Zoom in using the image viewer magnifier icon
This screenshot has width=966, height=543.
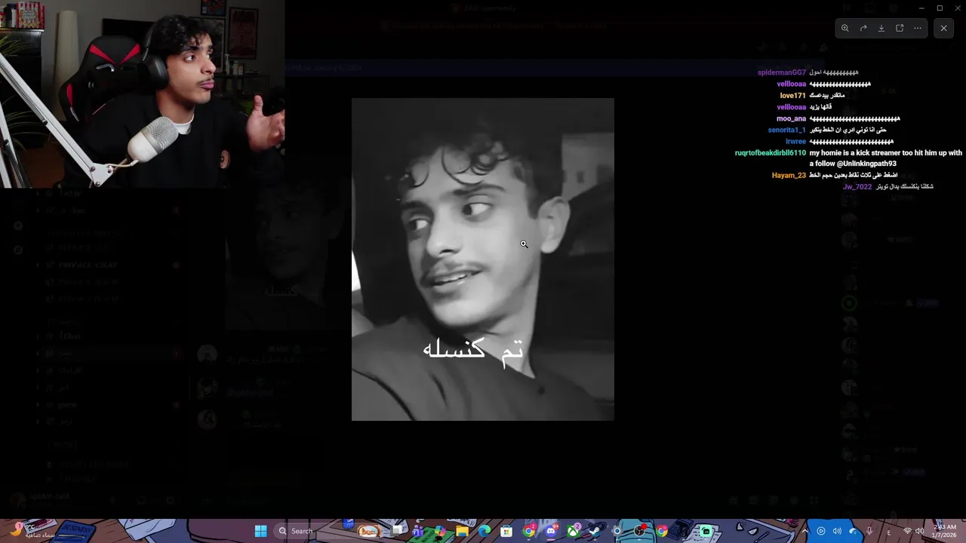point(845,28)
